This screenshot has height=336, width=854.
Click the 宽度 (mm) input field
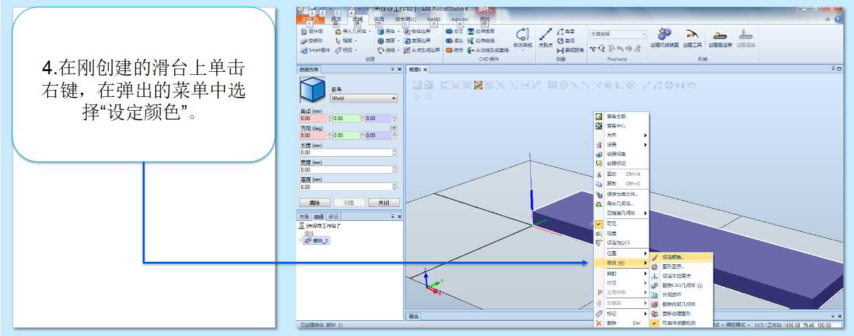[x=345, y=169]
